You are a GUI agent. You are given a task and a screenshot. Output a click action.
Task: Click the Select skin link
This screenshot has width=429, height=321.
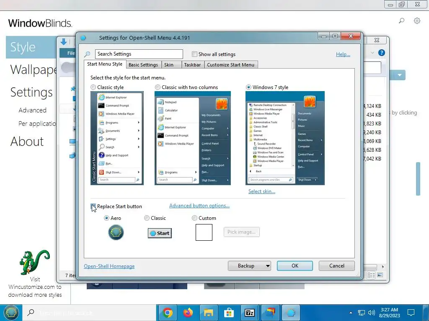pos(262,191)
